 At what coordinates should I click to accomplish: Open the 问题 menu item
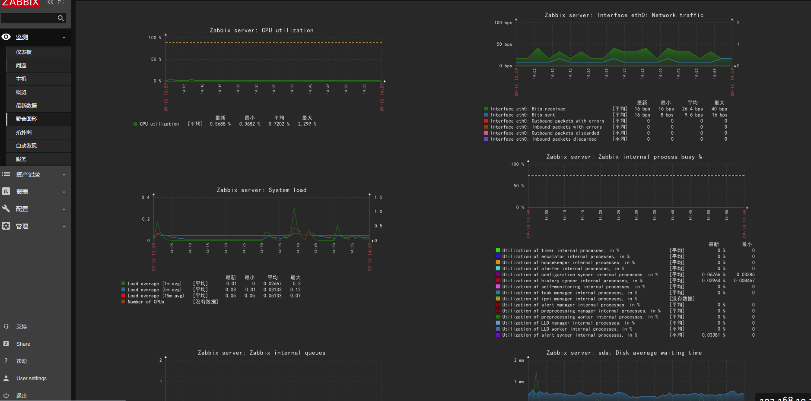(x=39, y=66)
